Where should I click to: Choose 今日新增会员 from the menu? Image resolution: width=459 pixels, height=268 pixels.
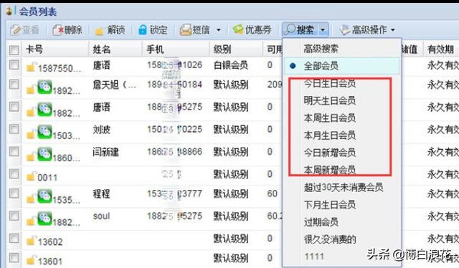[x=330, y=153]
